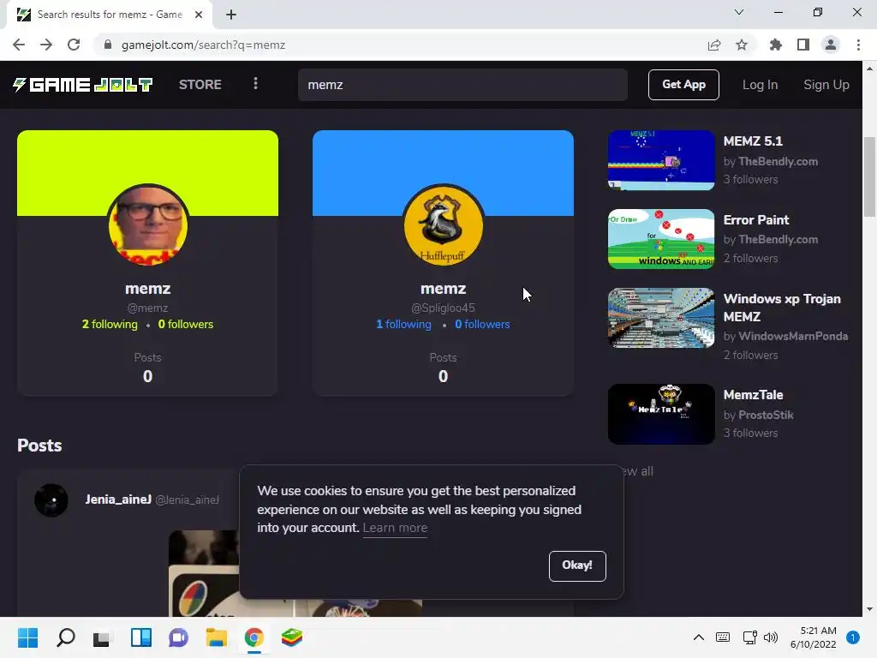Open the MemzTale game thumbnail
Screen dimensions: 877x658
point(661,414)
